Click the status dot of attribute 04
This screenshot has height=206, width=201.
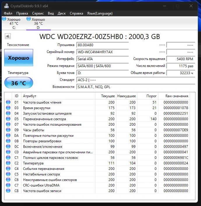click(8, 113)
